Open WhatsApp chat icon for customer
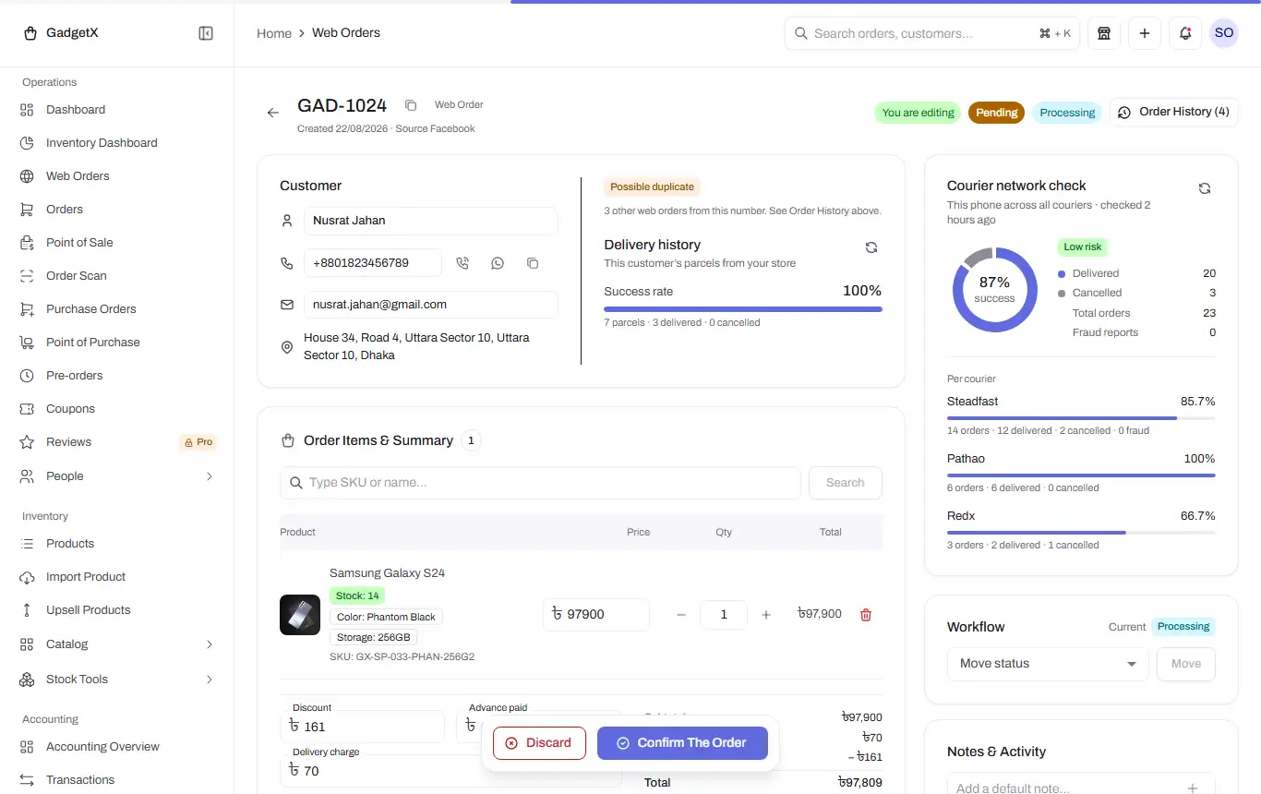The image size is (1261, 794). pyautogui.click(x=498, y=263)
